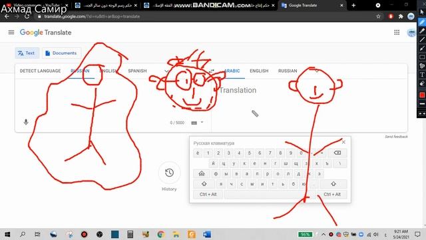Open input tools dropdown arrow beside keyboard icon
Screen dimensions: 426x240
pos(202,123)
